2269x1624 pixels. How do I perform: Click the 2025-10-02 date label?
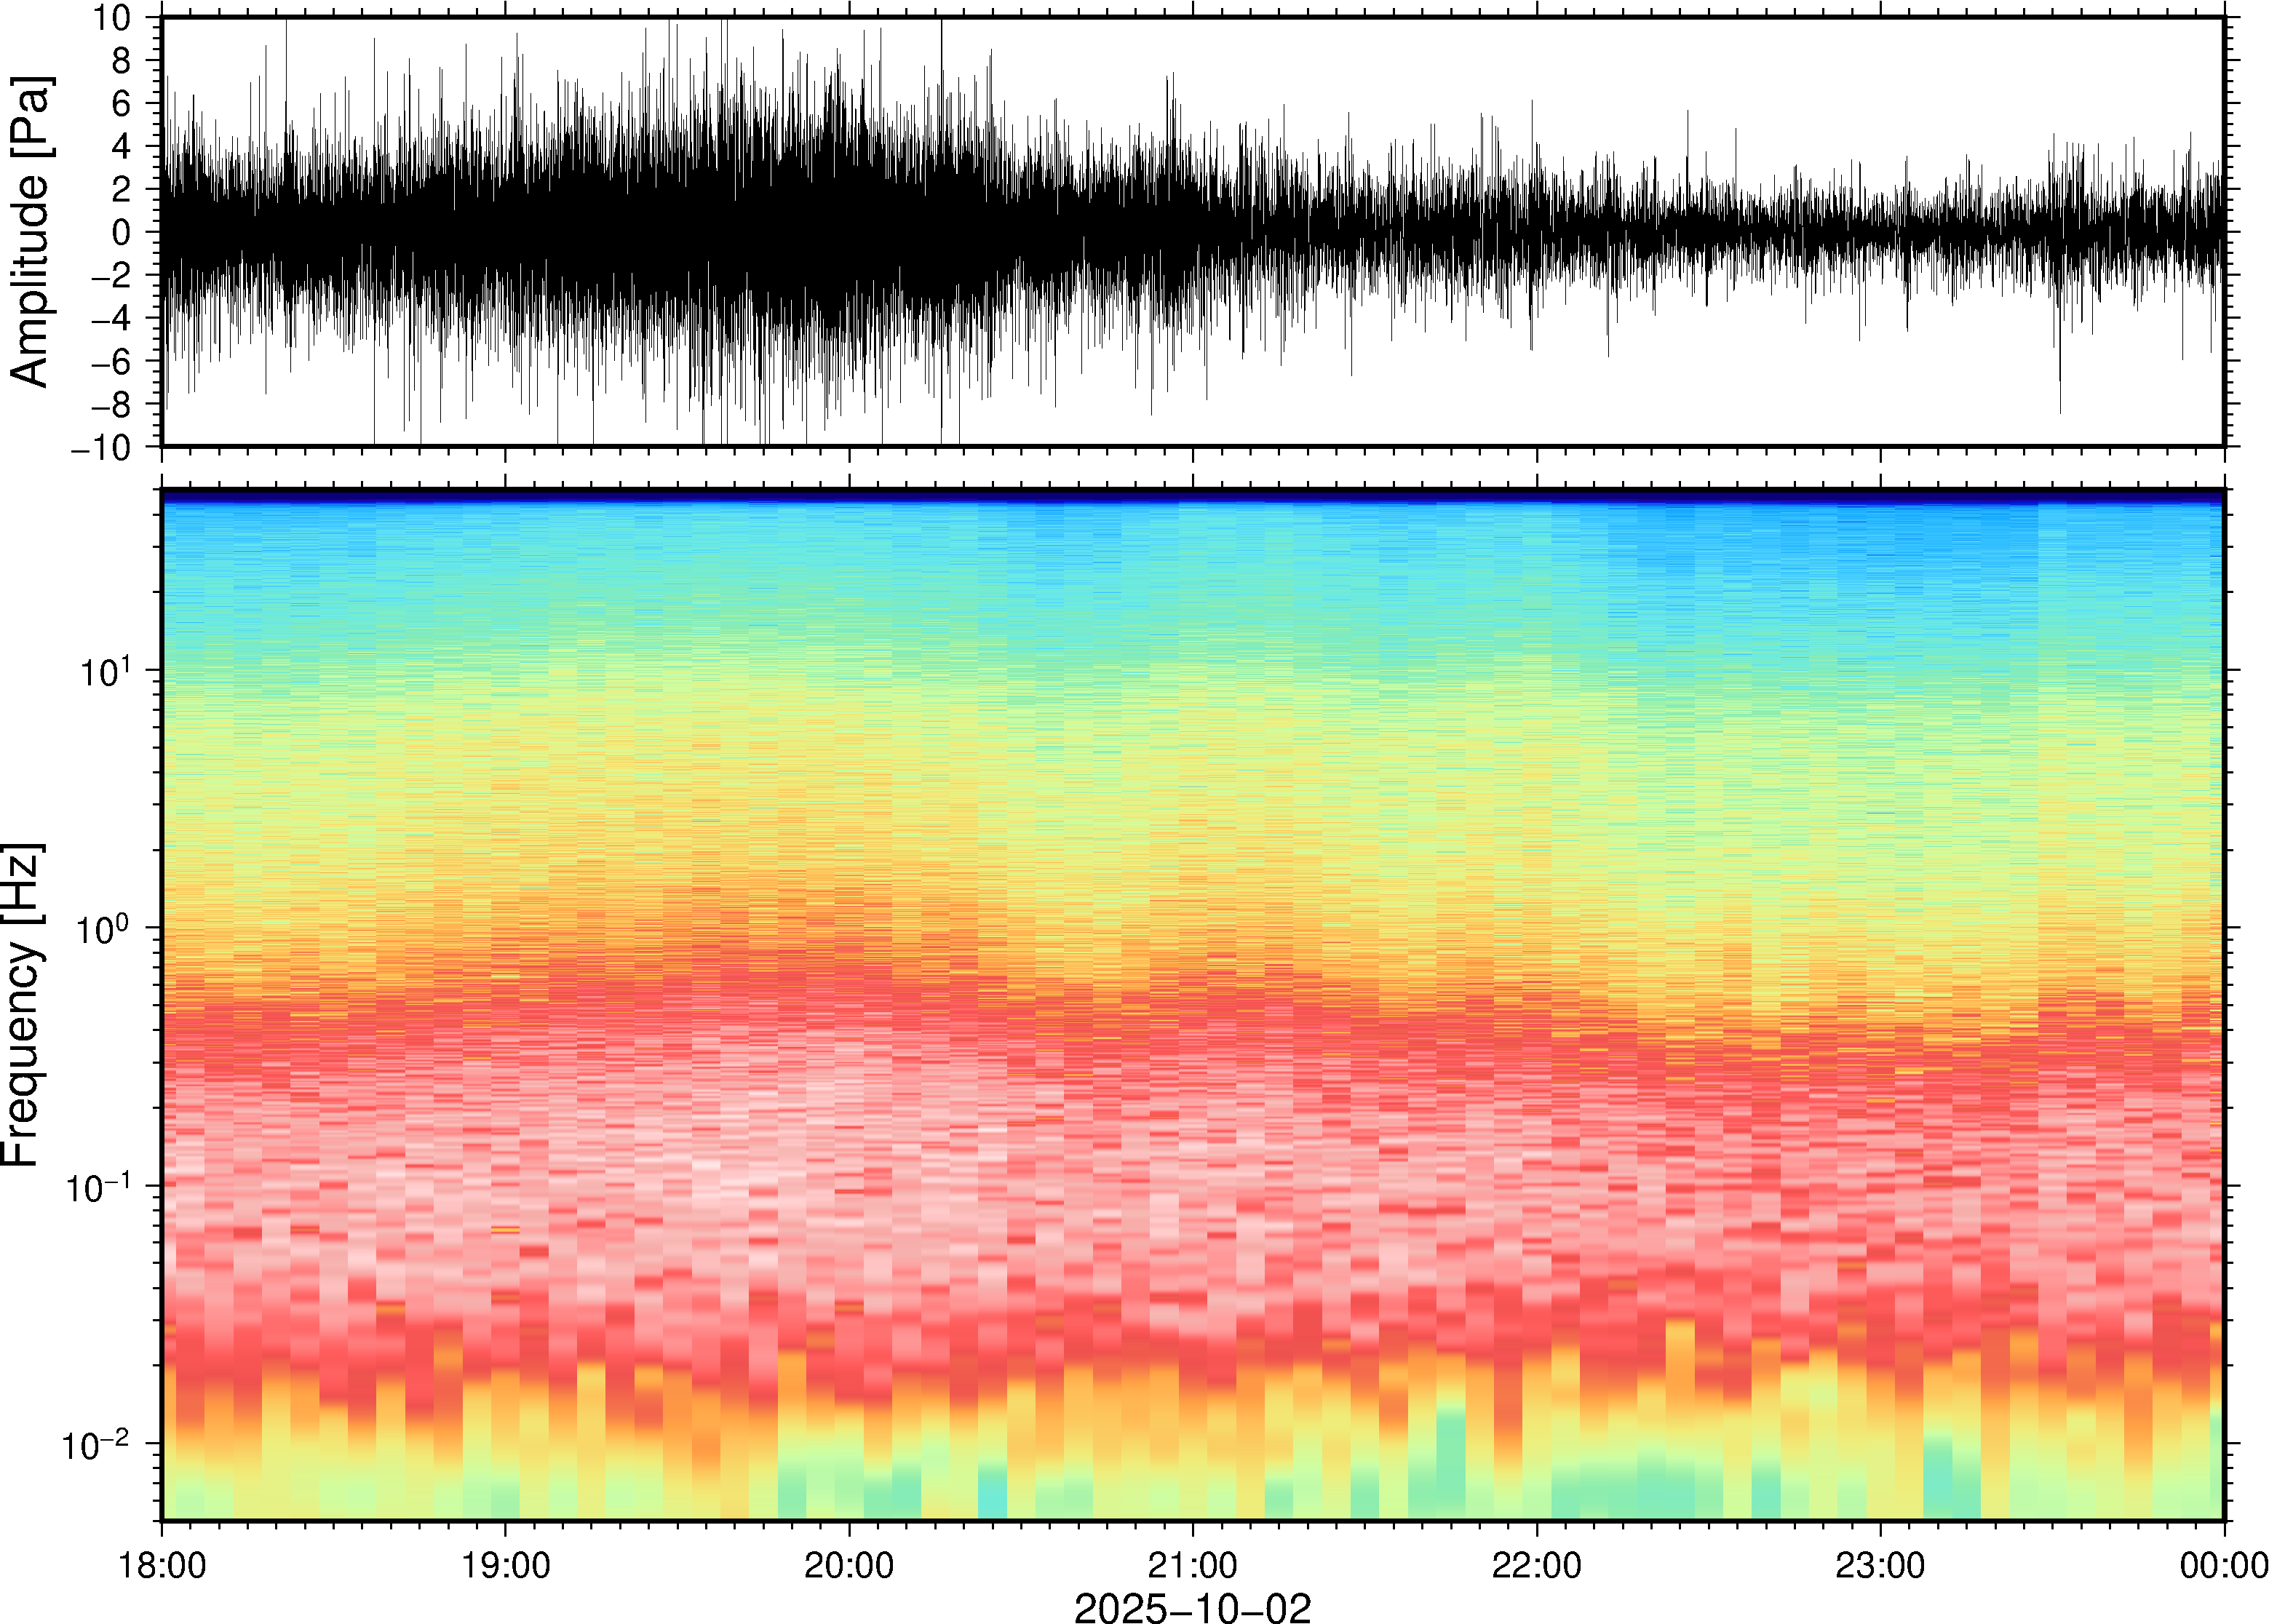tap(1192, 1608)
